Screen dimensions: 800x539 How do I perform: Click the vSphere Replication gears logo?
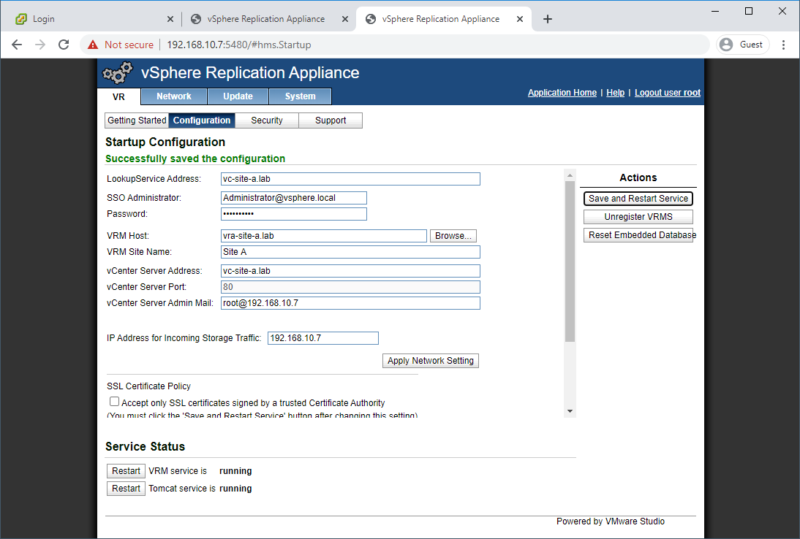pos(117,73)
